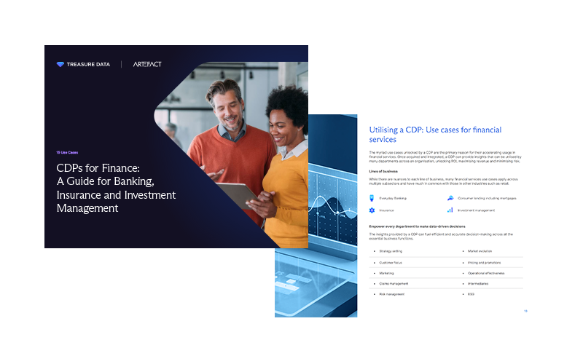Click 'Consumer lending including mortgages' text

(x=487, y=198)
